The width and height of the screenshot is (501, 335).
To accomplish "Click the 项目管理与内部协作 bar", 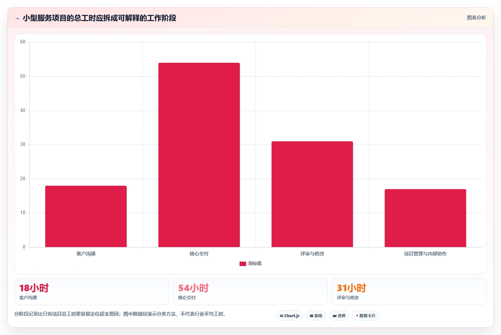I will [425, 218].
